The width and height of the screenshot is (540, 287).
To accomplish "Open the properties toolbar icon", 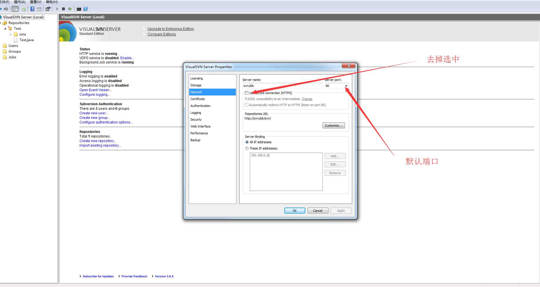I will (48, 9).
